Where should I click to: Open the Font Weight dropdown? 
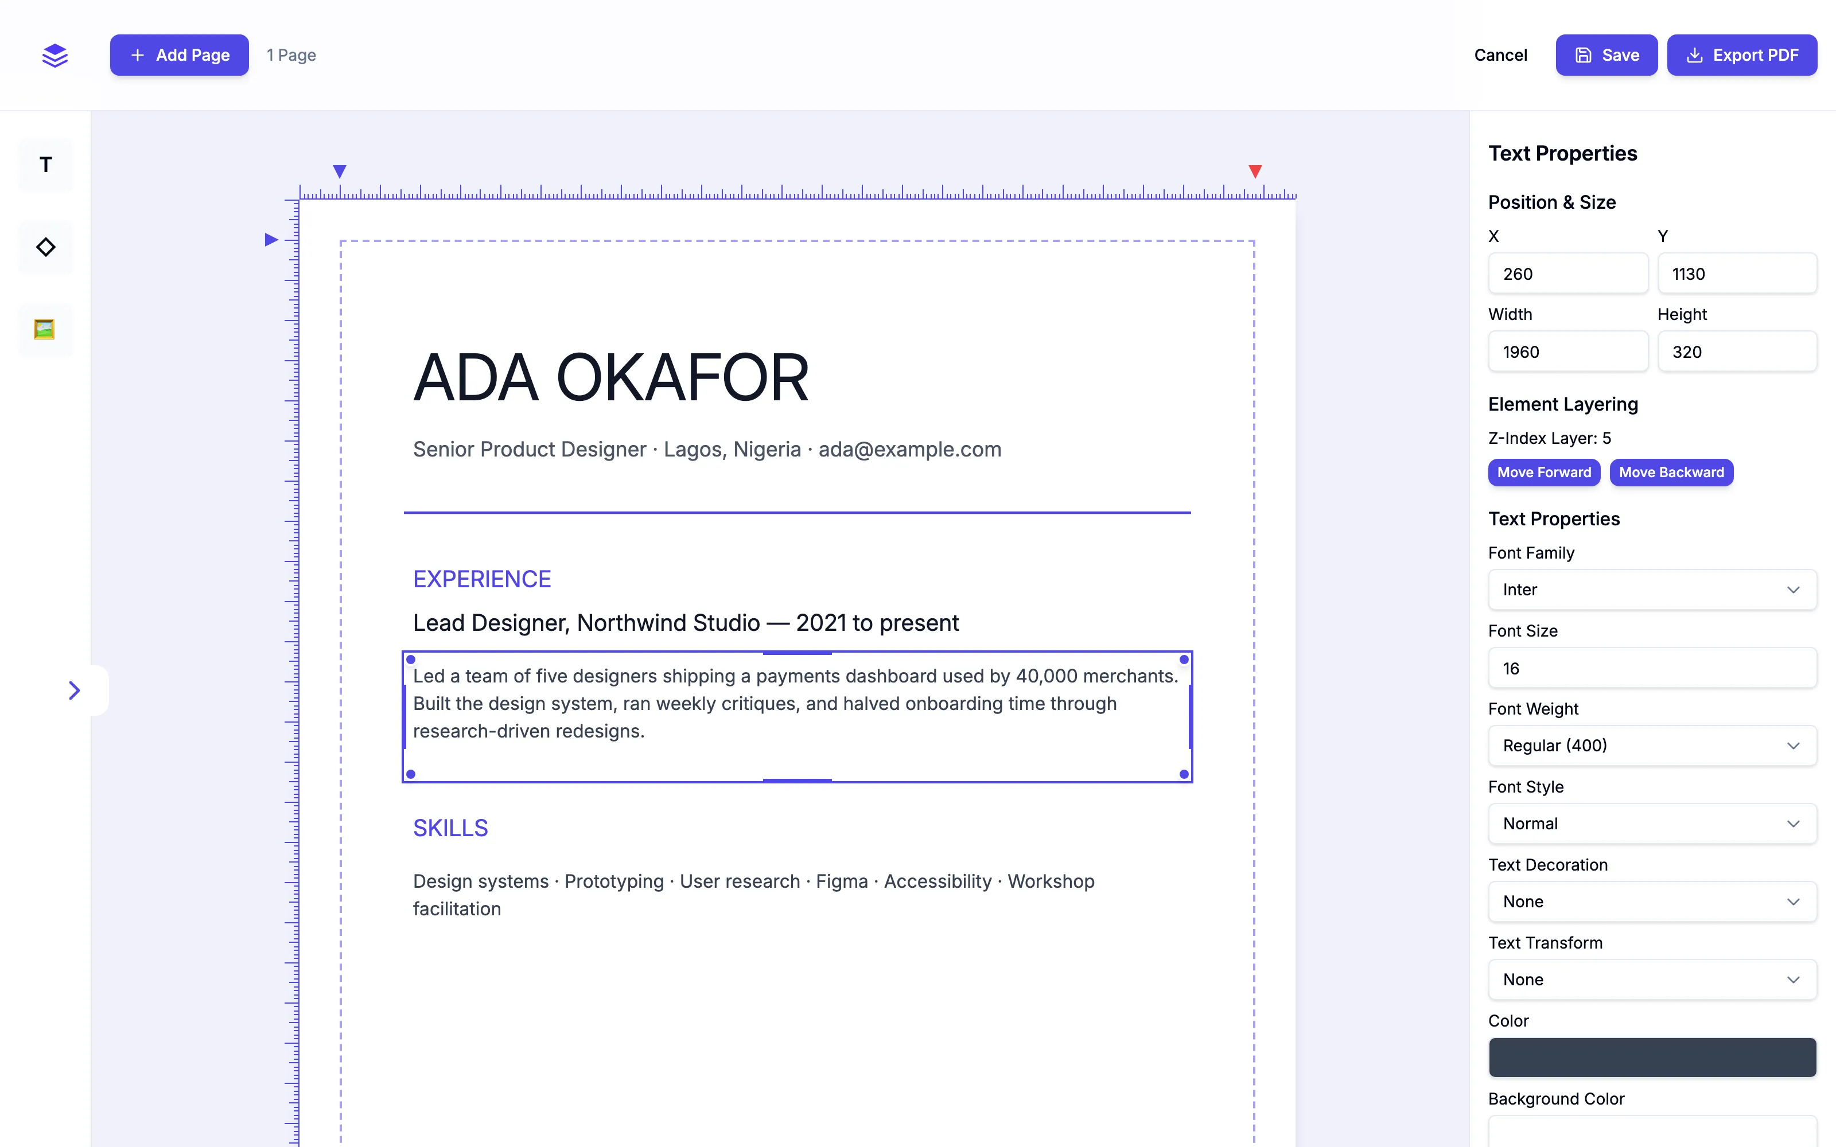(x=1652, y=746)
